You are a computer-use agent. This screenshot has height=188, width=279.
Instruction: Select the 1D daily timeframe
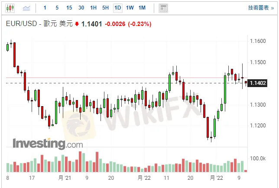117,8
